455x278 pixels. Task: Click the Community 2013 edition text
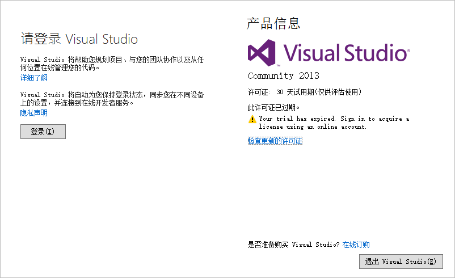tap(284, 75)
